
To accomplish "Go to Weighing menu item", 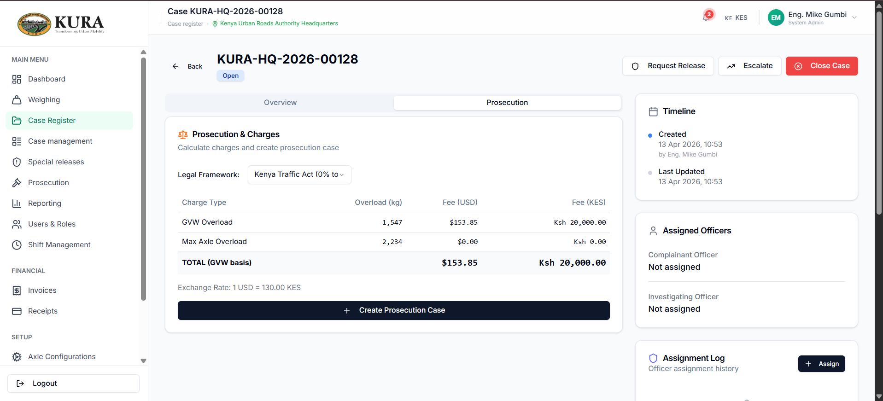I will (69, 100).
